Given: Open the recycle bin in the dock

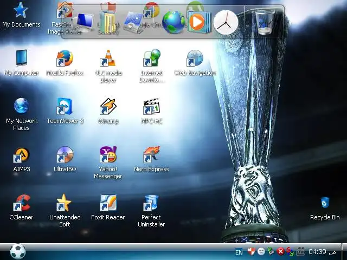Looking at the screenshot, I should 265,23.
